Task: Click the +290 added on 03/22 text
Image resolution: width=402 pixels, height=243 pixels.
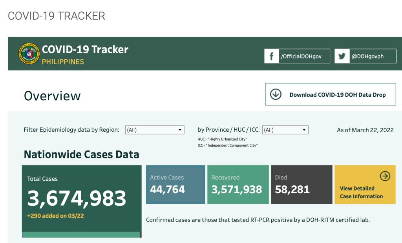Action: pyautogui.click(x=55, y=216)
